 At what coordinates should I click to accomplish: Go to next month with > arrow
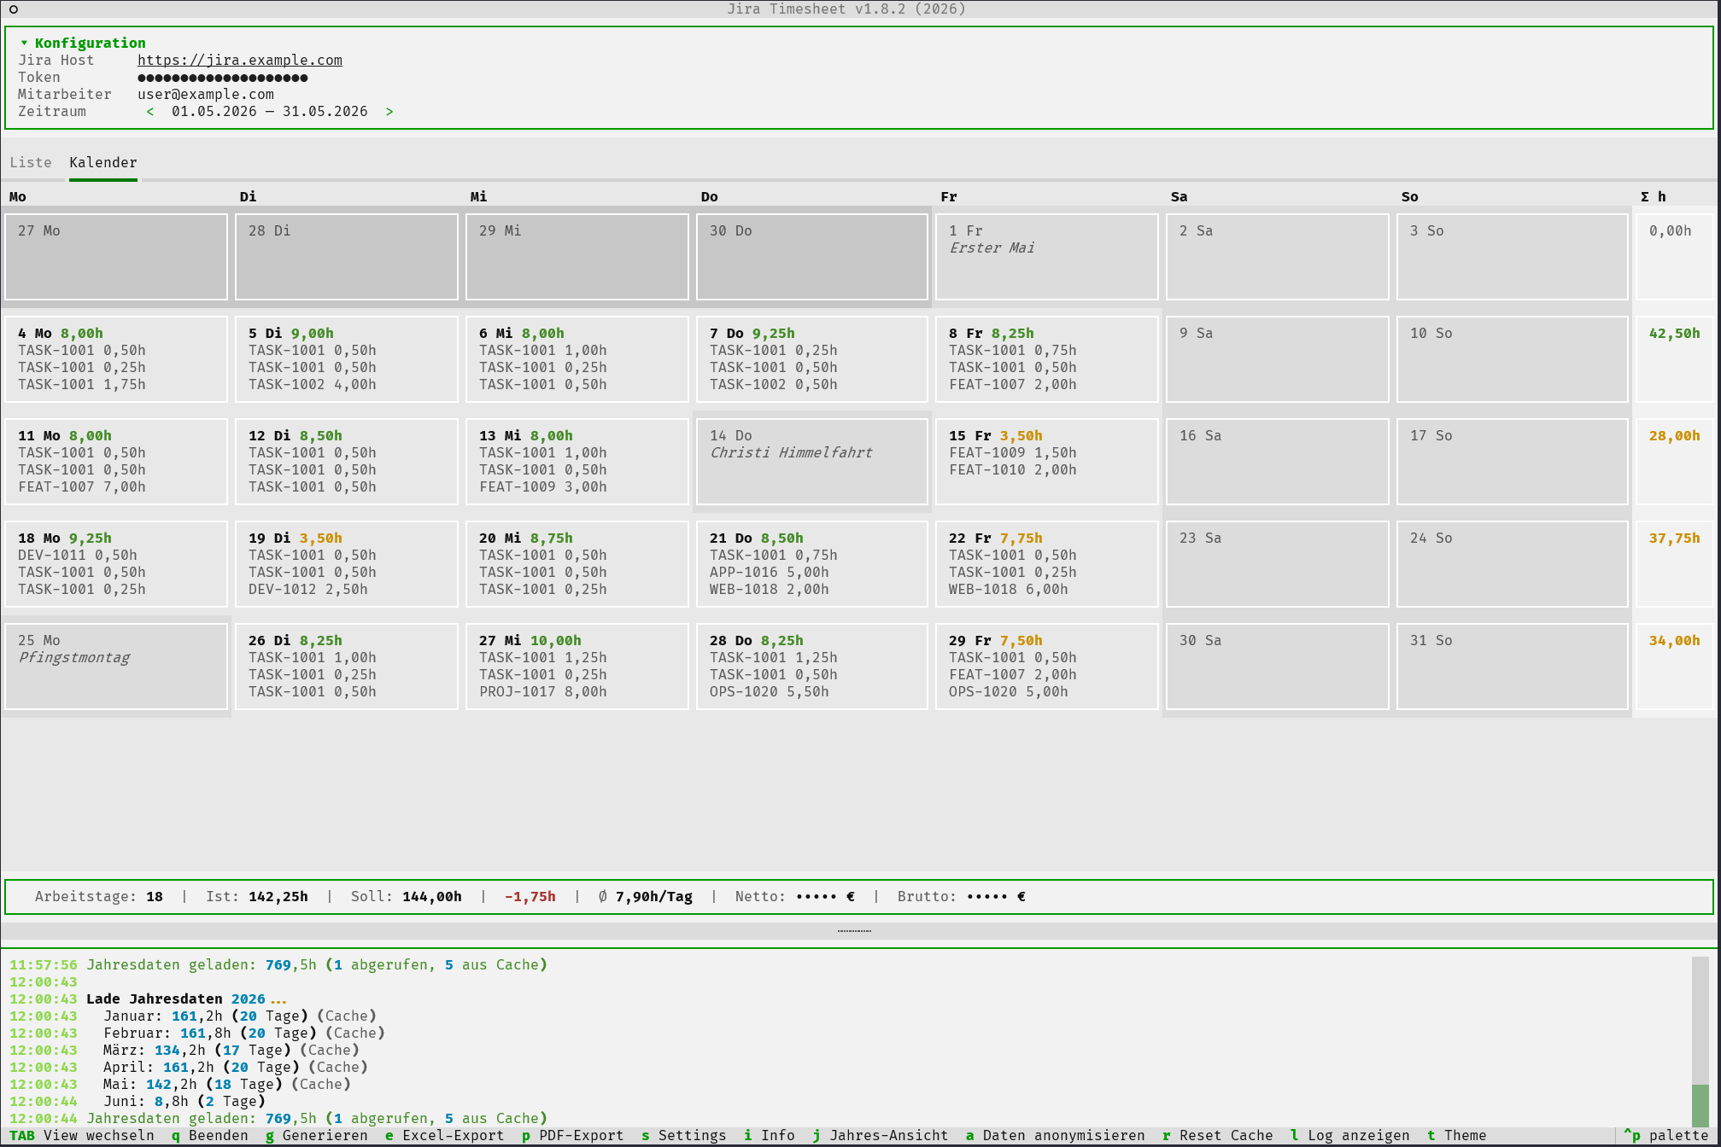pos(389,111)
